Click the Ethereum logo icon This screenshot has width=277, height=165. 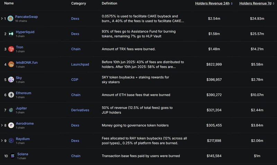(x=11, y=95)
